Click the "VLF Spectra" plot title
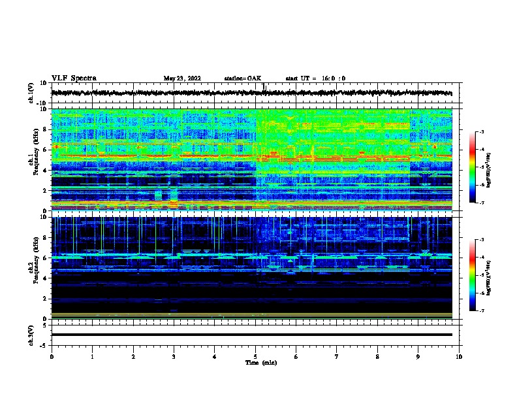This screenshot has height=400, width=517. click(x=74, y=78)
